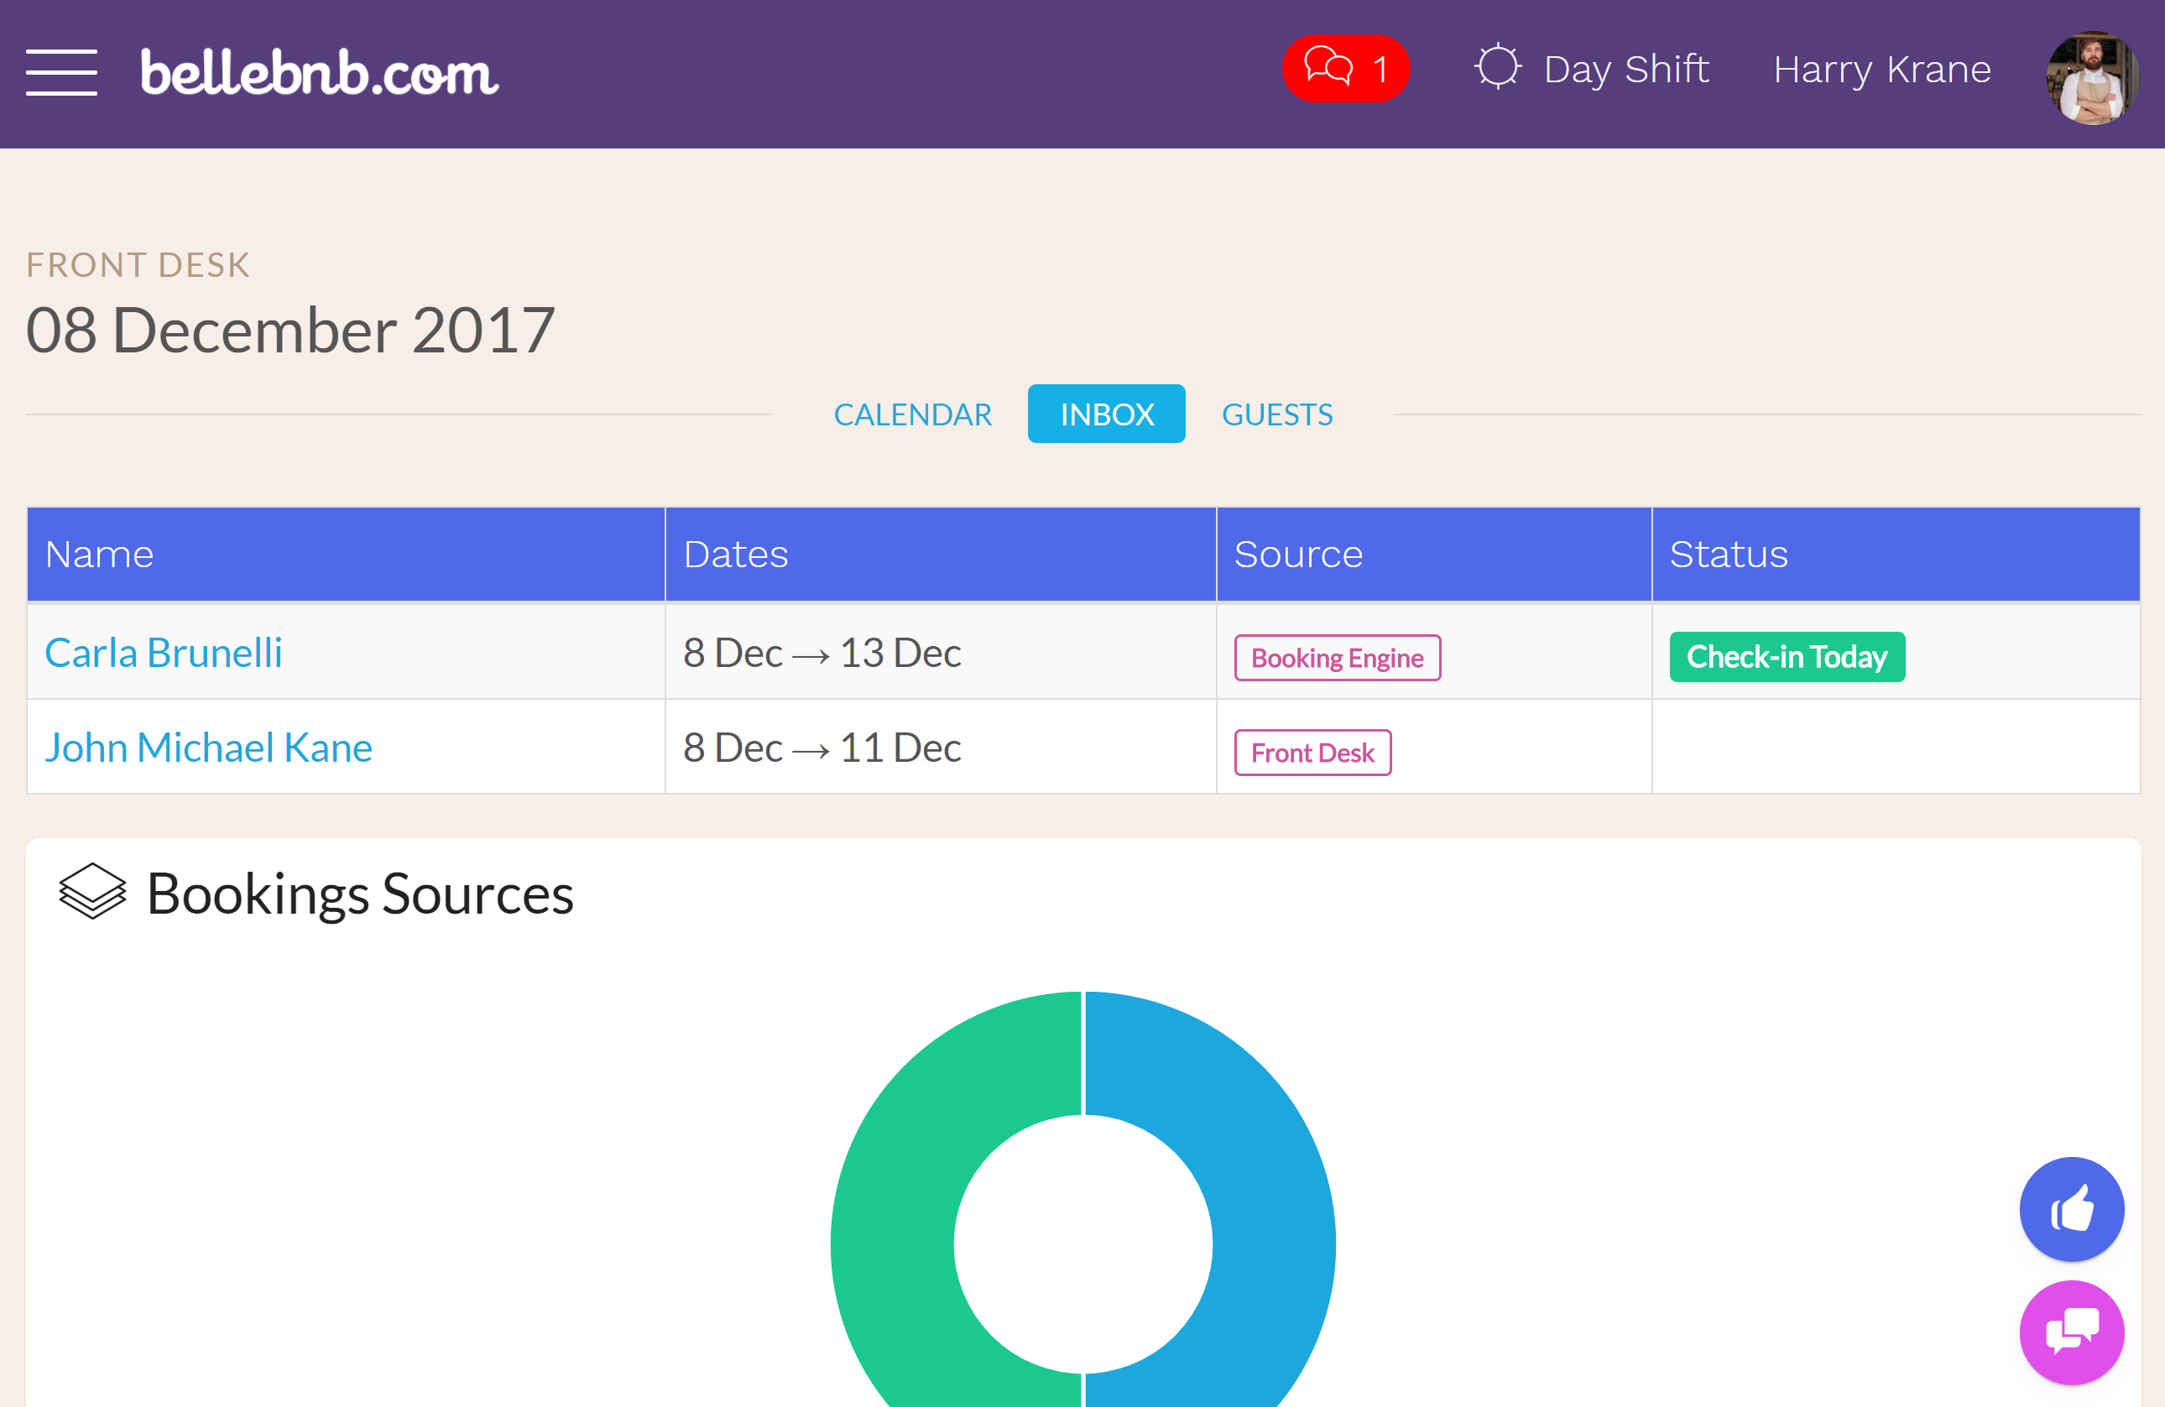
Task: Toggle Day Shift mode icon
Action: (1495, 70)
